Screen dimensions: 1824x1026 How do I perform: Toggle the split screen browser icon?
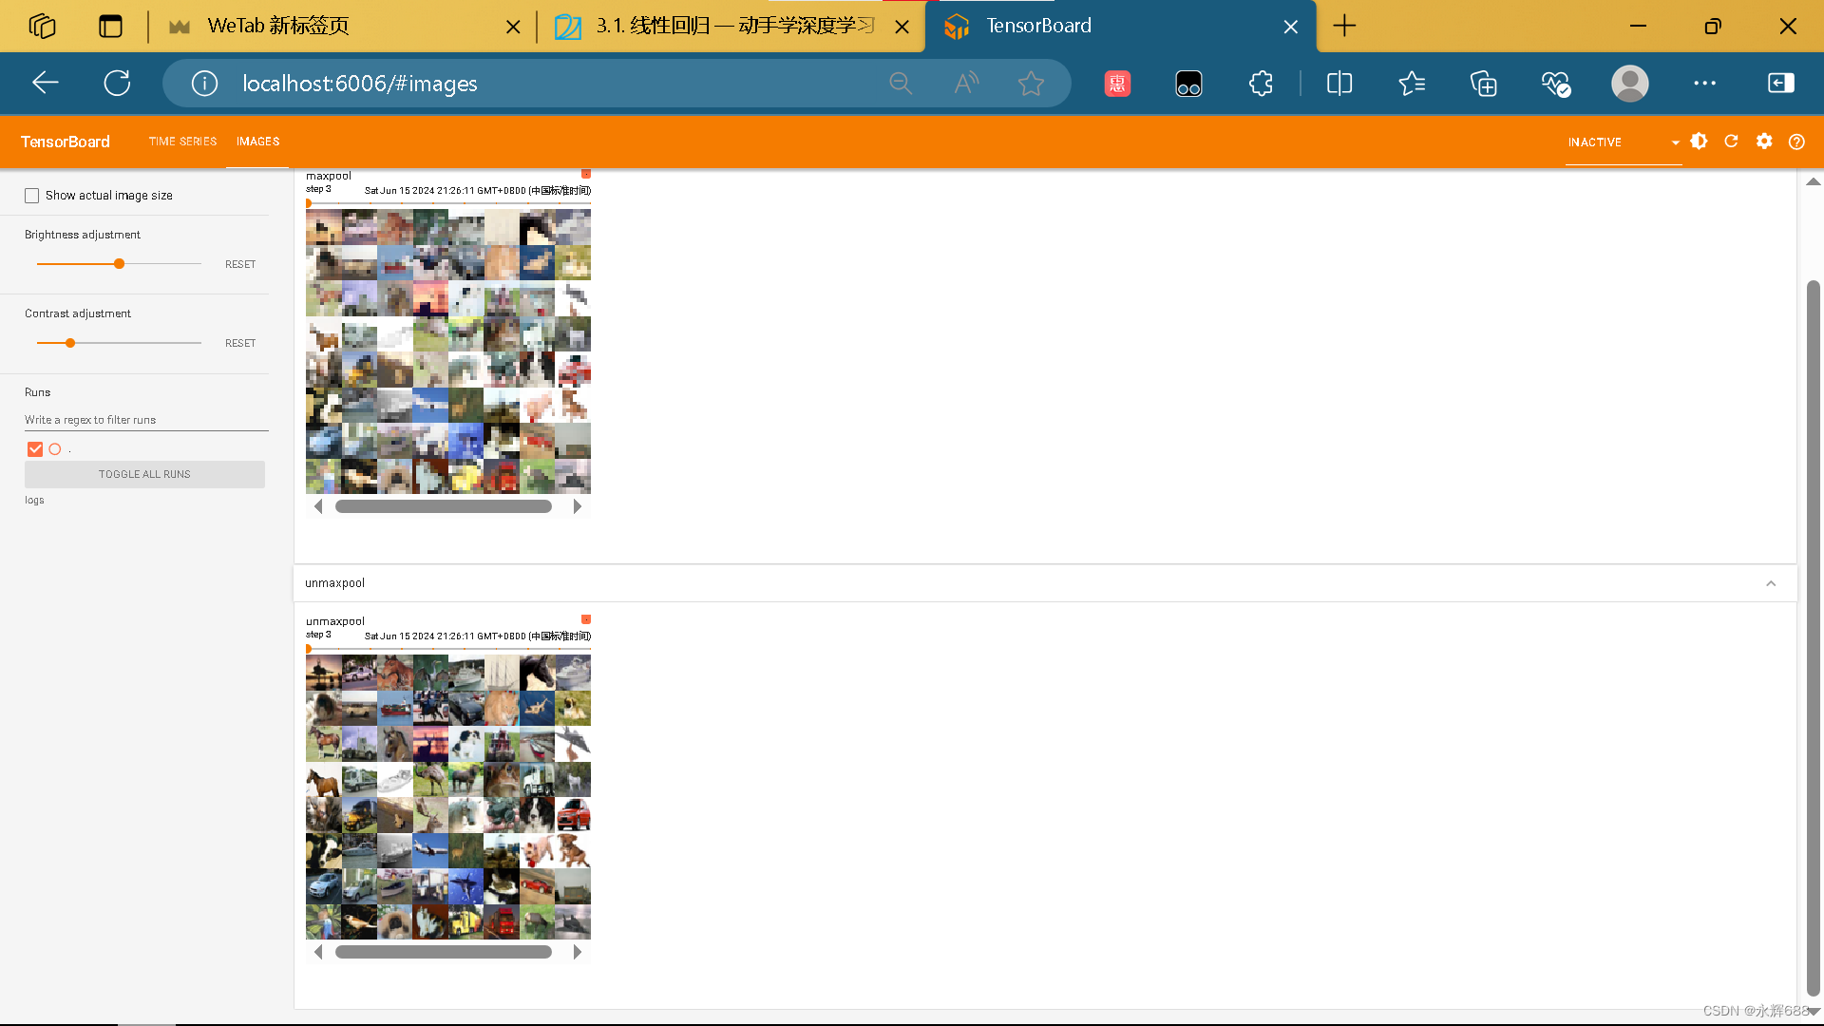click(1339, 84)
